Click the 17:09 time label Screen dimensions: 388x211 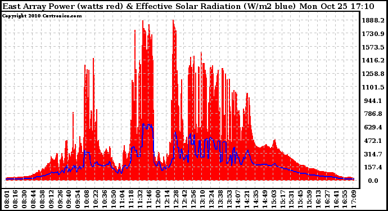tap(353, 199)
